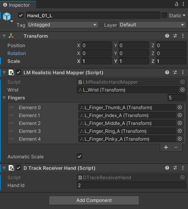Screen dimensions: 188x209
Task: Open the Tag dropdown showing Untagged
Action: click(63, 25)
